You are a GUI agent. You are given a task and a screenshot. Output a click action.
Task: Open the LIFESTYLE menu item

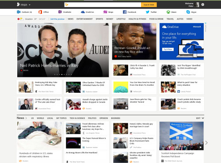[x=121, y=19]
